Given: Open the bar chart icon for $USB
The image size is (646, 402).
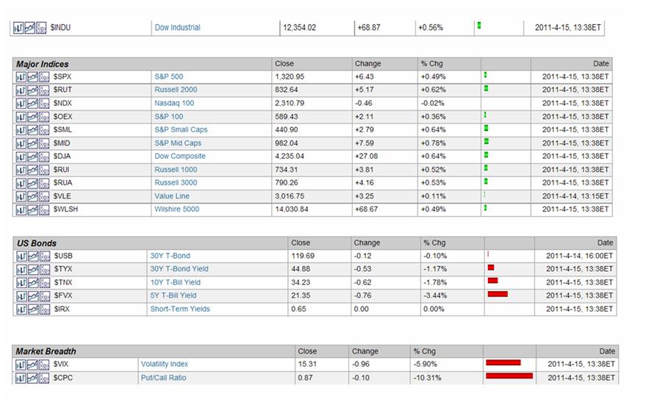Looking at the screenshot, I should click(x=21, y=256).
